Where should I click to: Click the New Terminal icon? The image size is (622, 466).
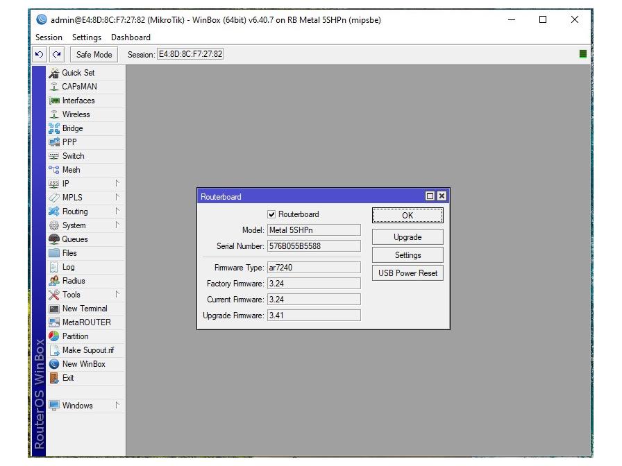pos(54,309)
